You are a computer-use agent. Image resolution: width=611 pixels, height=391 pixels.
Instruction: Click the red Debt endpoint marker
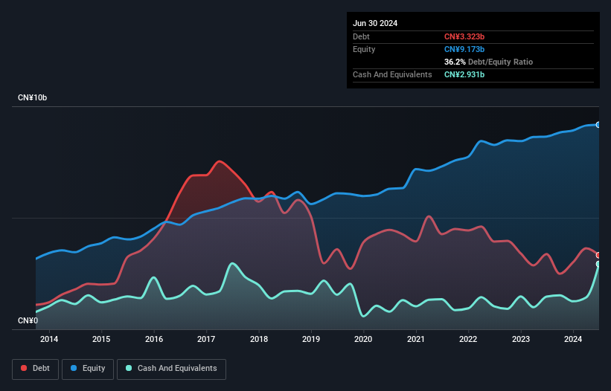(598, 255)
